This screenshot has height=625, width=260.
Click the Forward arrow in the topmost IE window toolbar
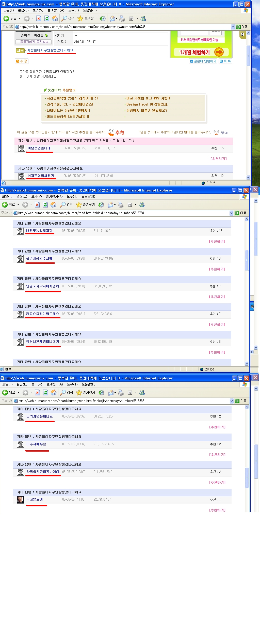pos(27,19)
